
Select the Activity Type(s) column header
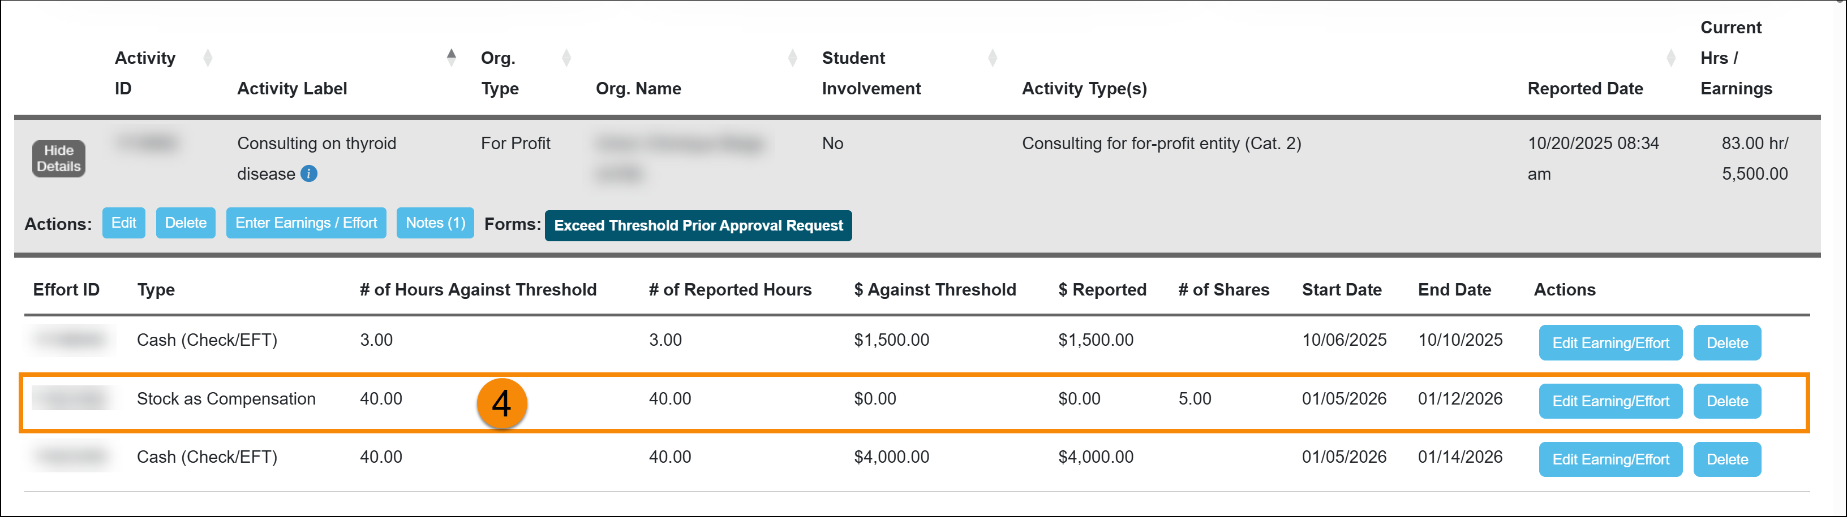[1084, 88]
